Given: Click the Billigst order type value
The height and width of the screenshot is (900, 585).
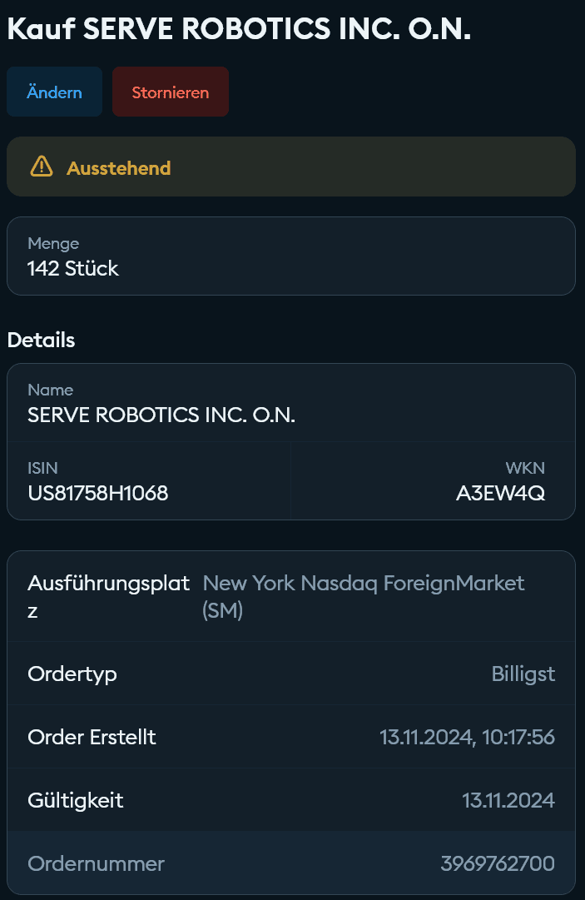Looking at the screenshot, I should [x=523, y=674].
